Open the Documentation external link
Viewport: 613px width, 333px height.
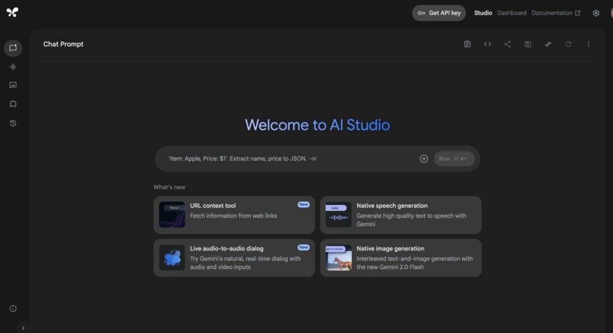coord(556,13)
